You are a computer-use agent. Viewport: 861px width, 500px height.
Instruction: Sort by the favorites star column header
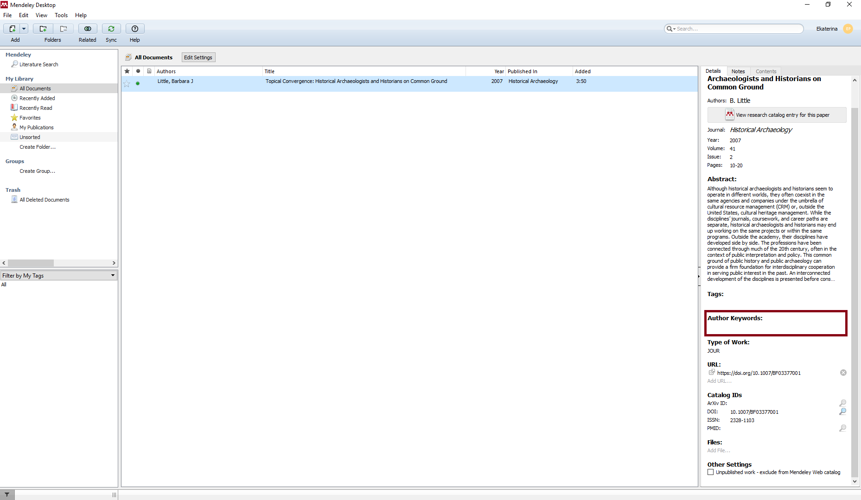pyautogui.click(x=127, y=71)
